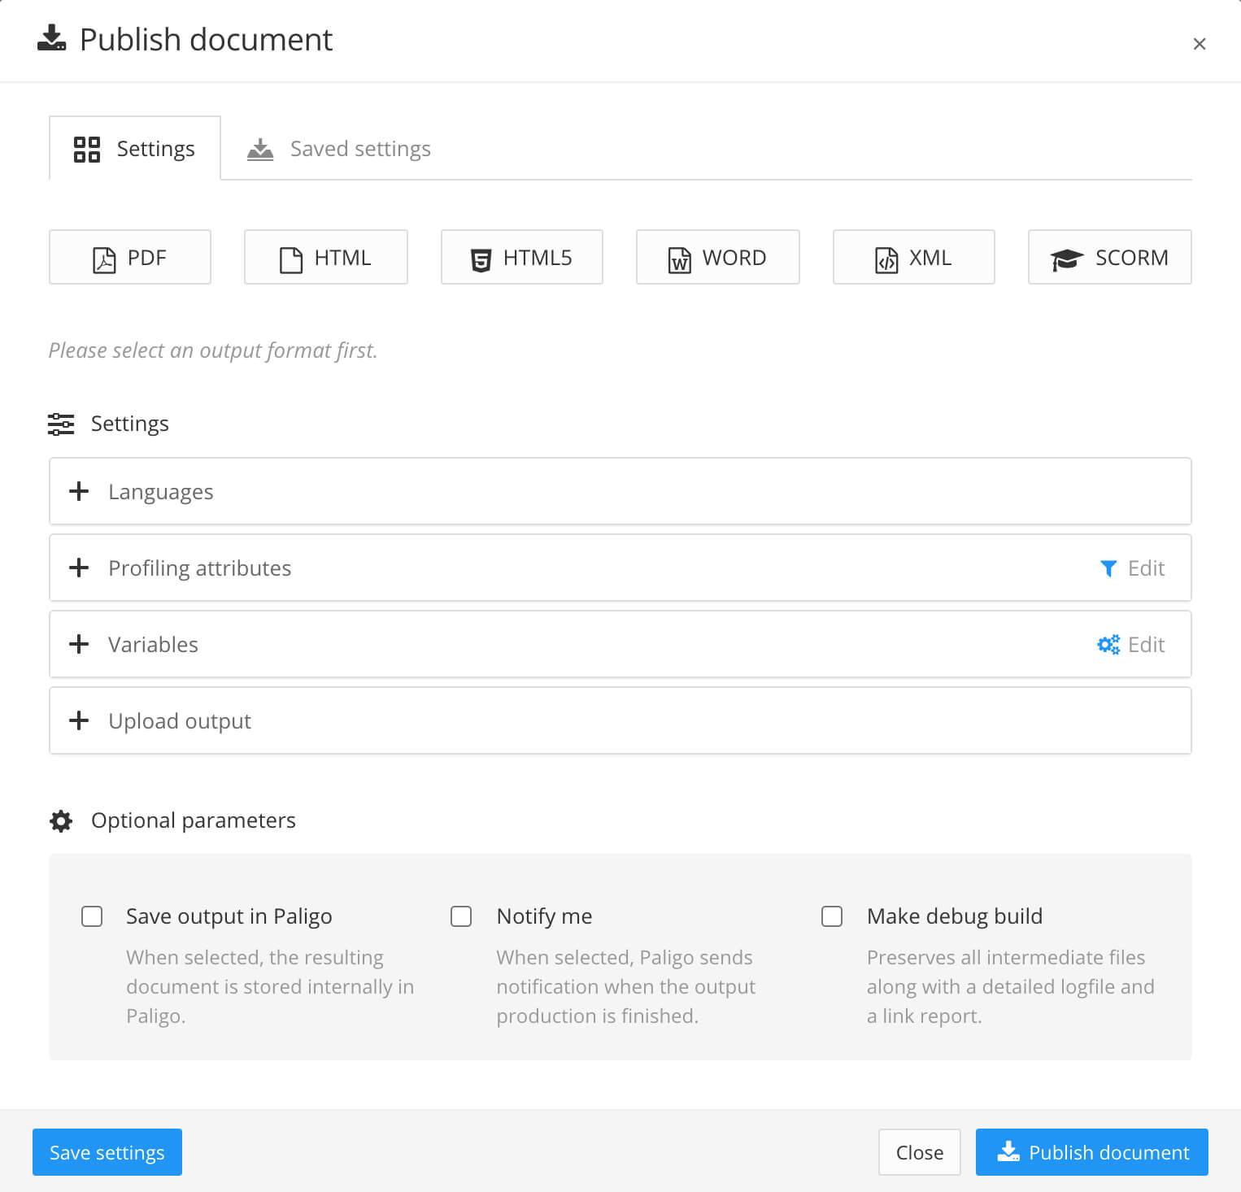Expand the Languages section
The height and width of the screenshot is (1192, 1241).
click(79, 491)
